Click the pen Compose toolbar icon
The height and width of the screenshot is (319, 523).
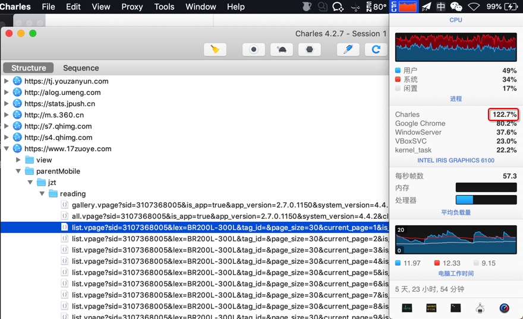click(x=348, y=50)
